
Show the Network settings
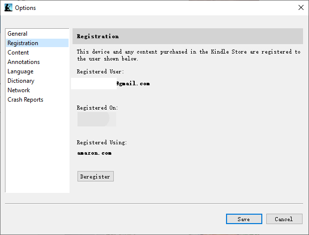37,90
